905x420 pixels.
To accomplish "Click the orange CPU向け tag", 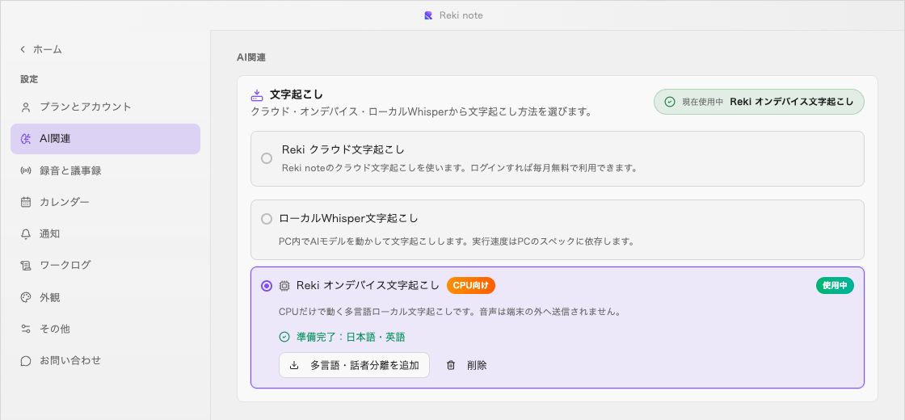I will pyautogui.click(x=471, y=286).
